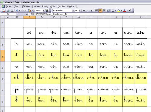Click the BV_Rondes font name field

point(63,11)
